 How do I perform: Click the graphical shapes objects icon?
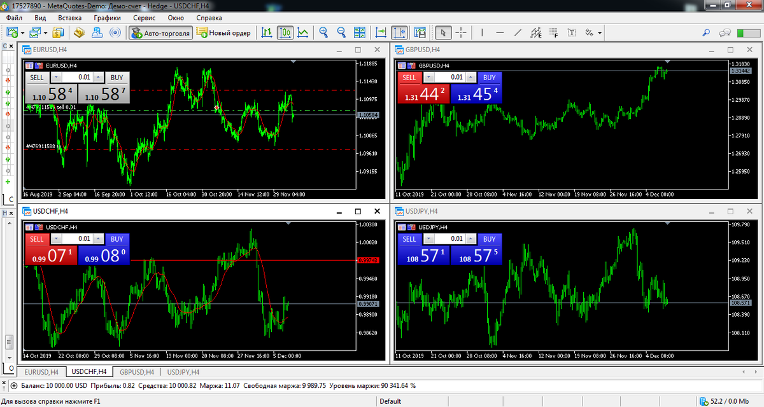pyautogui.click(x=590, y=32)
